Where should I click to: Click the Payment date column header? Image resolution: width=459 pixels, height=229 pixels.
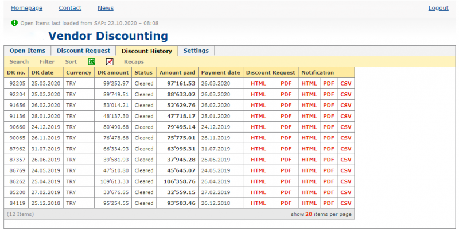coord(221,73)
